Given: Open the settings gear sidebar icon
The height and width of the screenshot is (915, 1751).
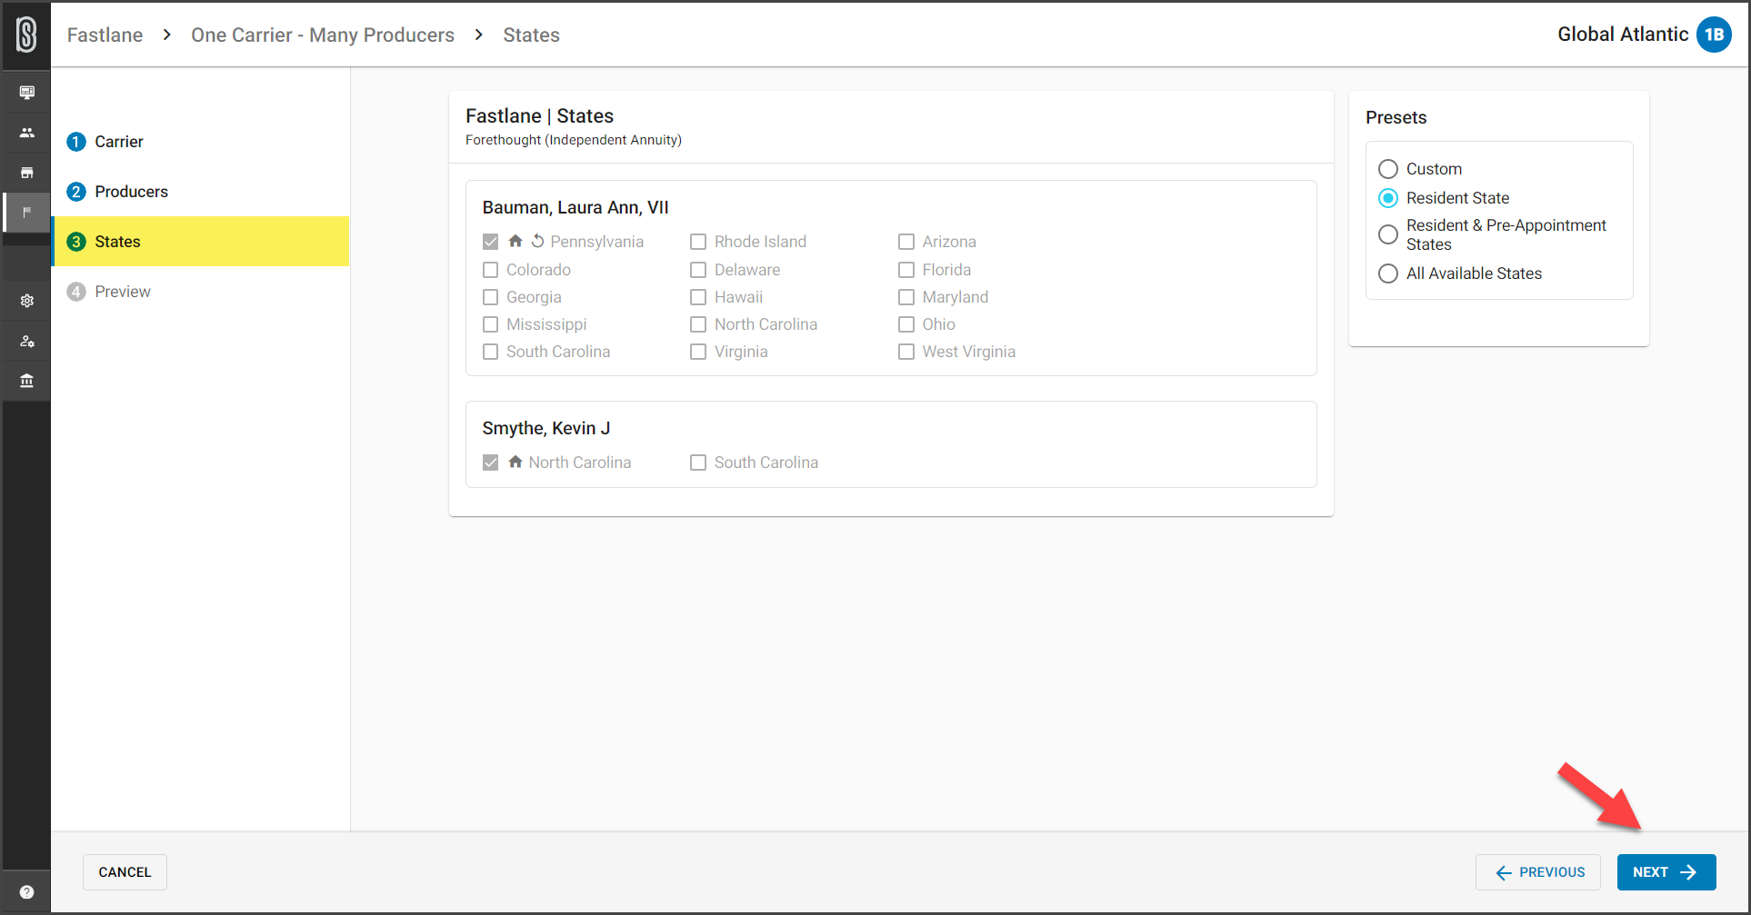Looking at the screenshot, I should tap(26, 301).
